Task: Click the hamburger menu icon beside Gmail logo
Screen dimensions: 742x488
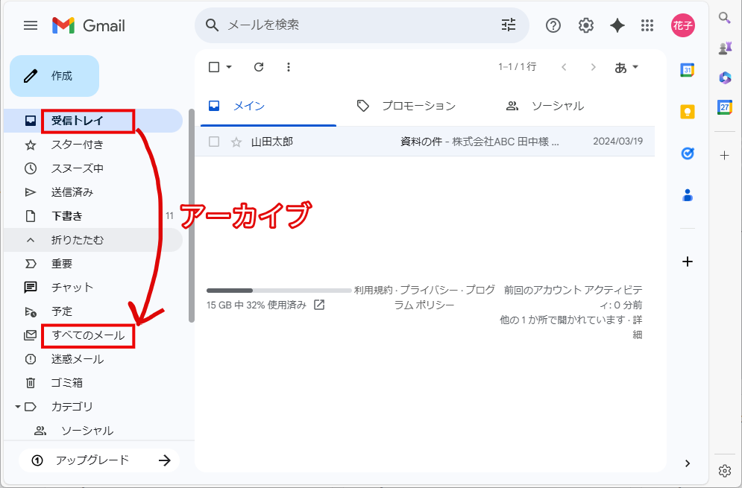Action: click(x=30, y=25)
